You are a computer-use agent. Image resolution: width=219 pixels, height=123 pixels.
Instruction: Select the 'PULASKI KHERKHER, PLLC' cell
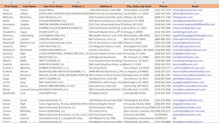53,21
